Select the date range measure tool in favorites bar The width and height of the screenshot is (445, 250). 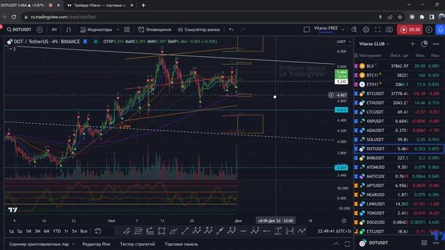290,231
